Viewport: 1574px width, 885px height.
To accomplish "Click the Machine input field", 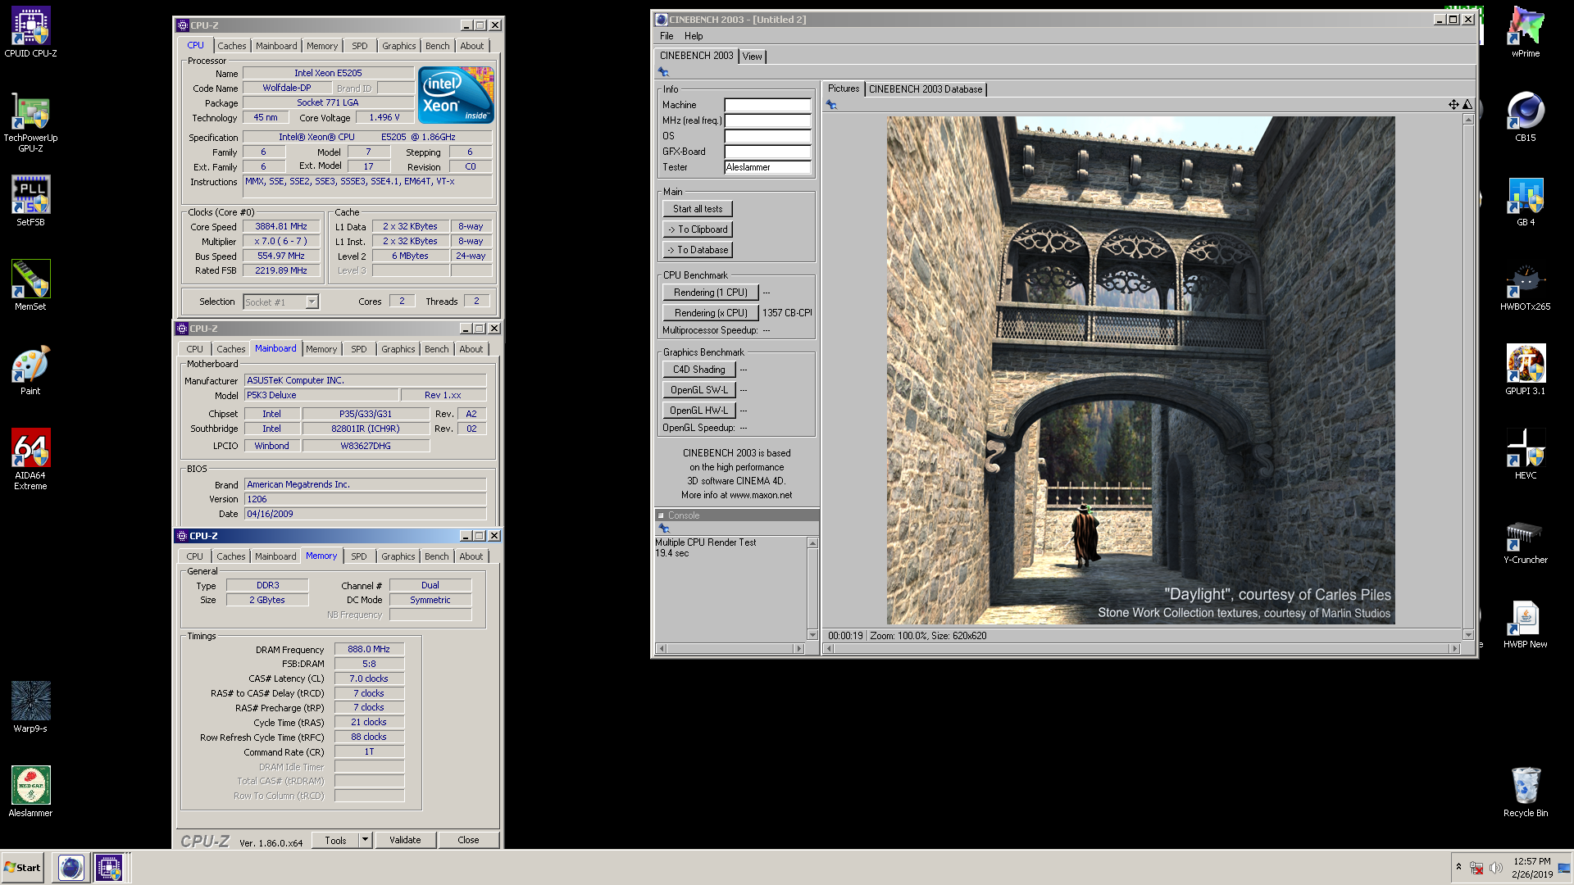I will pos(767,105).
